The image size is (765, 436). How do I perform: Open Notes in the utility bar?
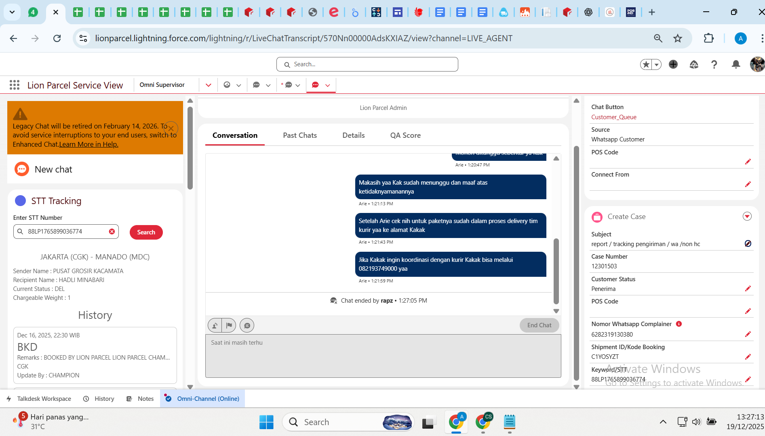point(140,399)
